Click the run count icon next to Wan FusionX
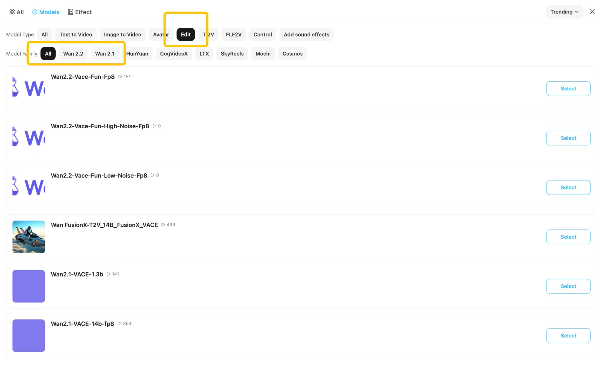Screen dimensions: 602x388 coord(163,225)
